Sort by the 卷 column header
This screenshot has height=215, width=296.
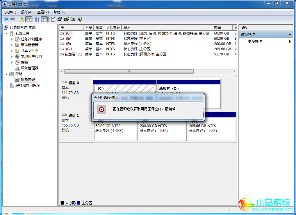(71, 28)
